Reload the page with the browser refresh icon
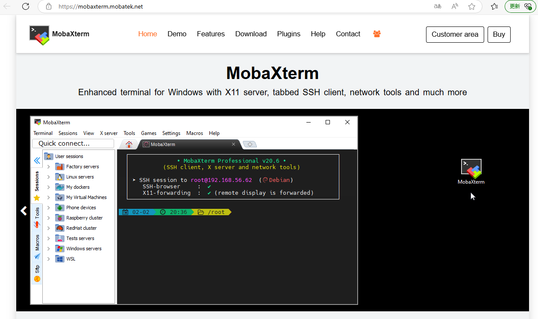The height and width of the screenshot is (319, 538). 26,6
